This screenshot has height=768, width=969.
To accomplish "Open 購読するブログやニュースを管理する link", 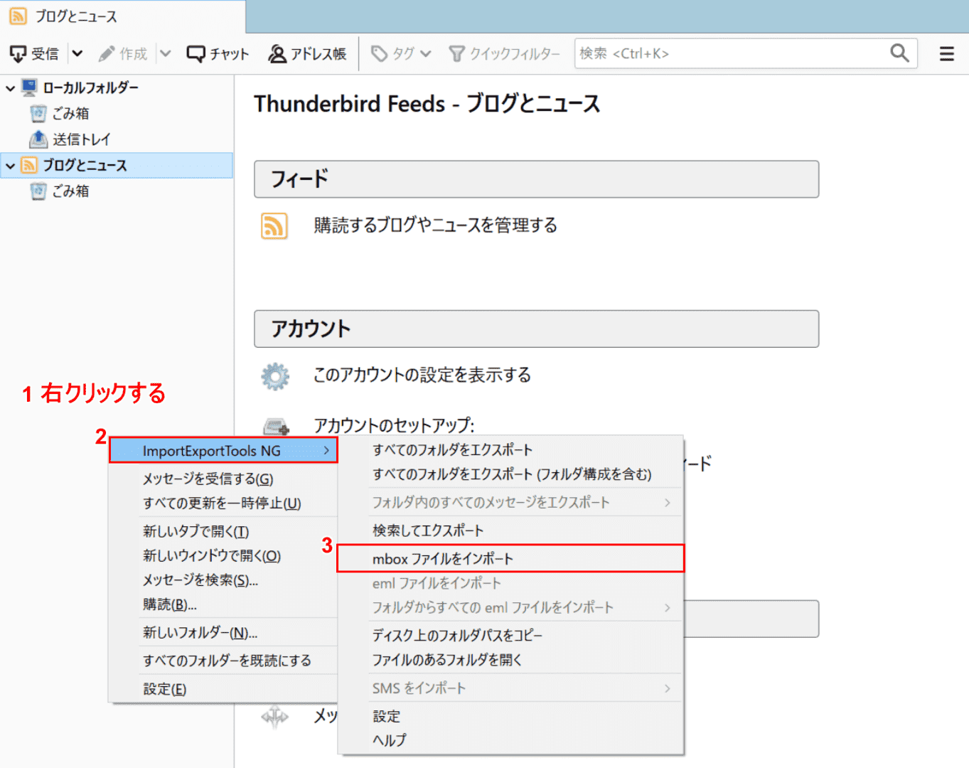I will coord(436,225).
